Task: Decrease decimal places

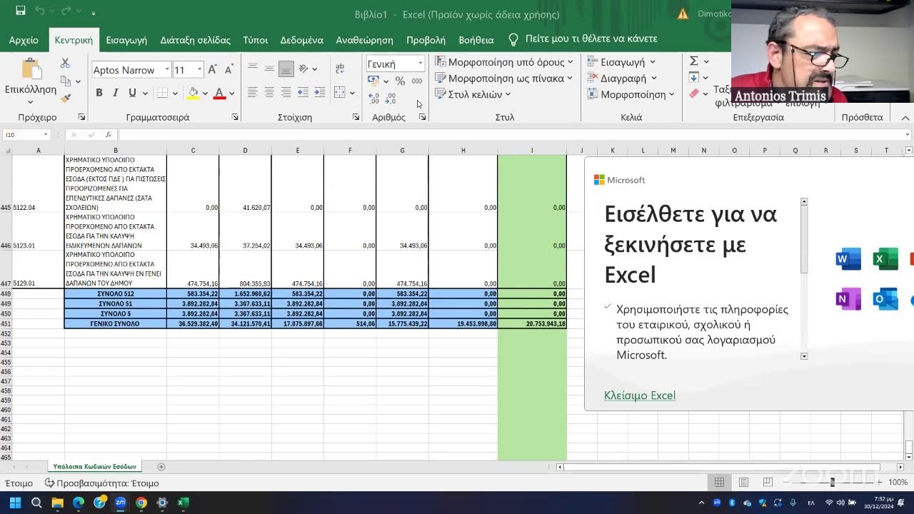Action: [x=390, y=100]
